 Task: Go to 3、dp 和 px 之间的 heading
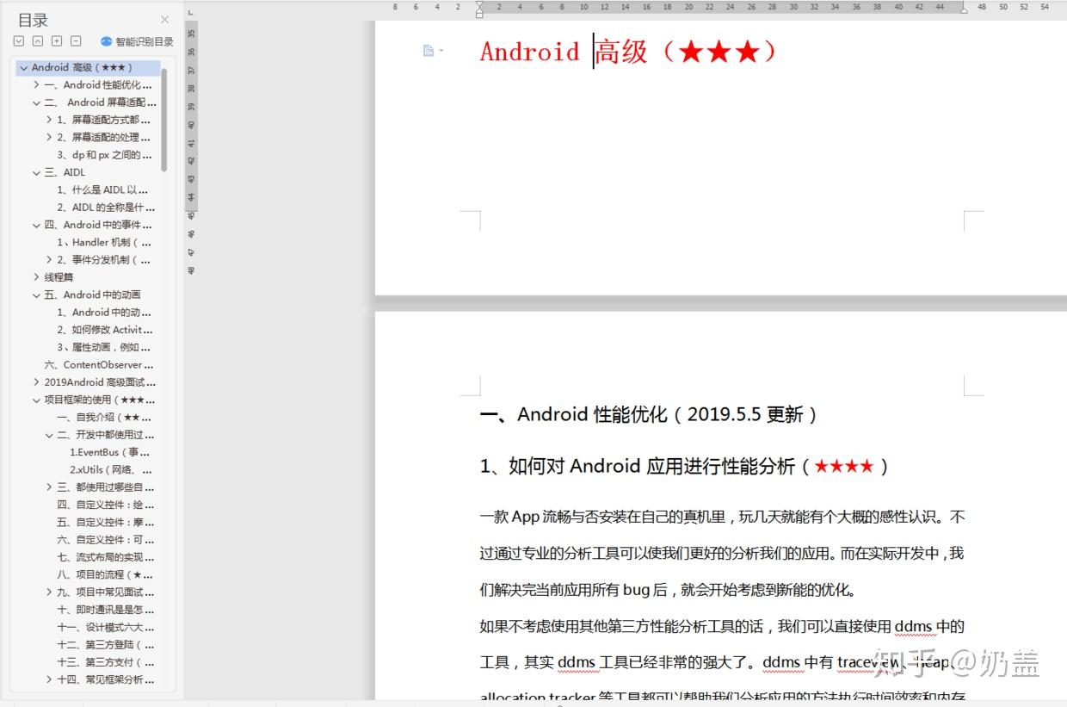point(104,155)
